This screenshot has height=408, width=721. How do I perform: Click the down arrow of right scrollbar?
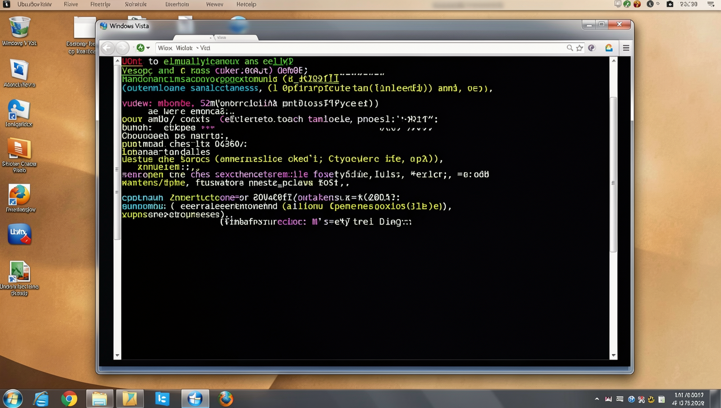pos(613,355)
